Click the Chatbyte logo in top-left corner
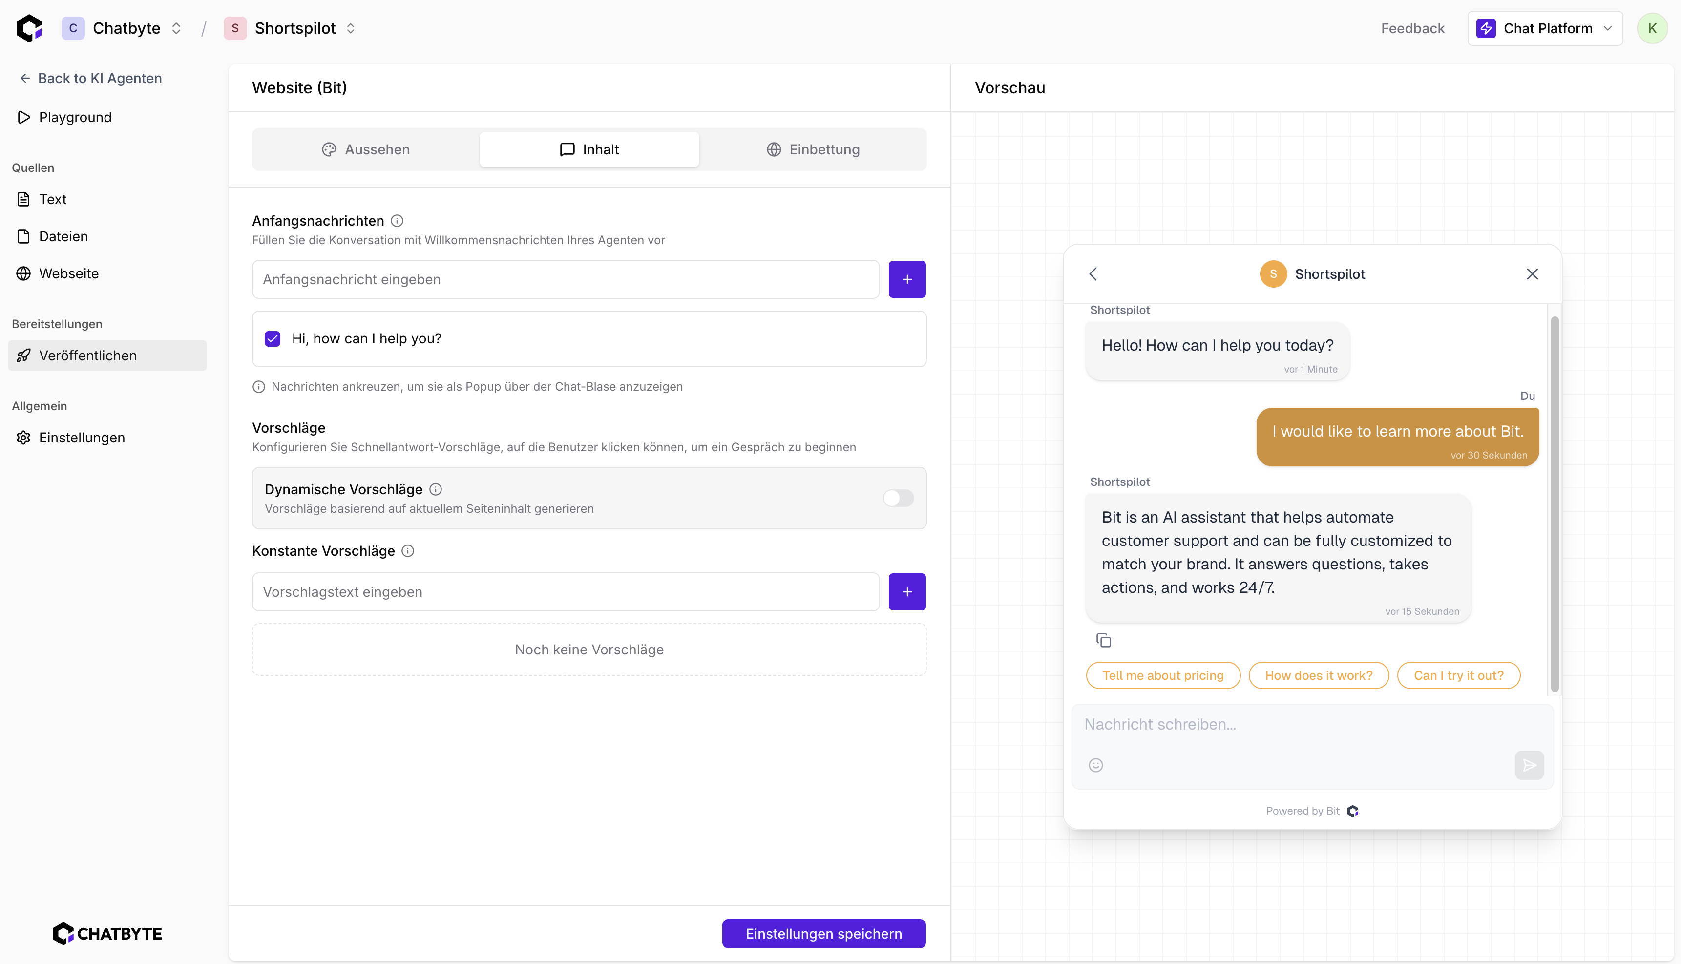Screen dimensions: 1681x964 [29, 28]
